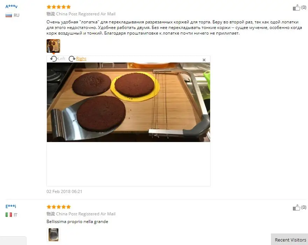Viewport: 308px width, 245px height.
Task: Click the helpful count on second review
Action: pyautogui.click(x=304, y=207)
